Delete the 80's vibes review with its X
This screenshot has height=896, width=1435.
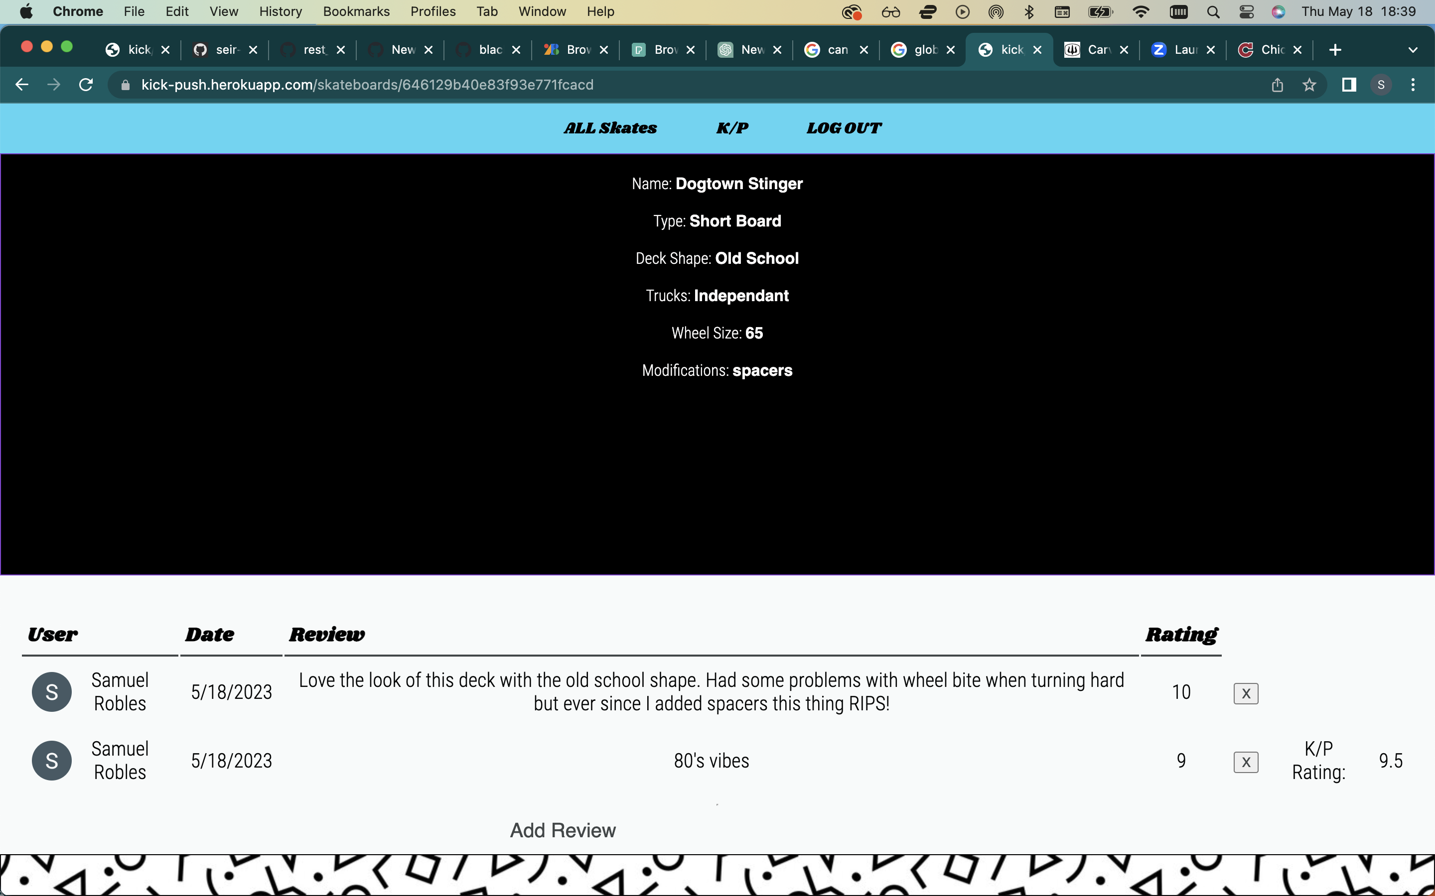[x=1245, y=762]
